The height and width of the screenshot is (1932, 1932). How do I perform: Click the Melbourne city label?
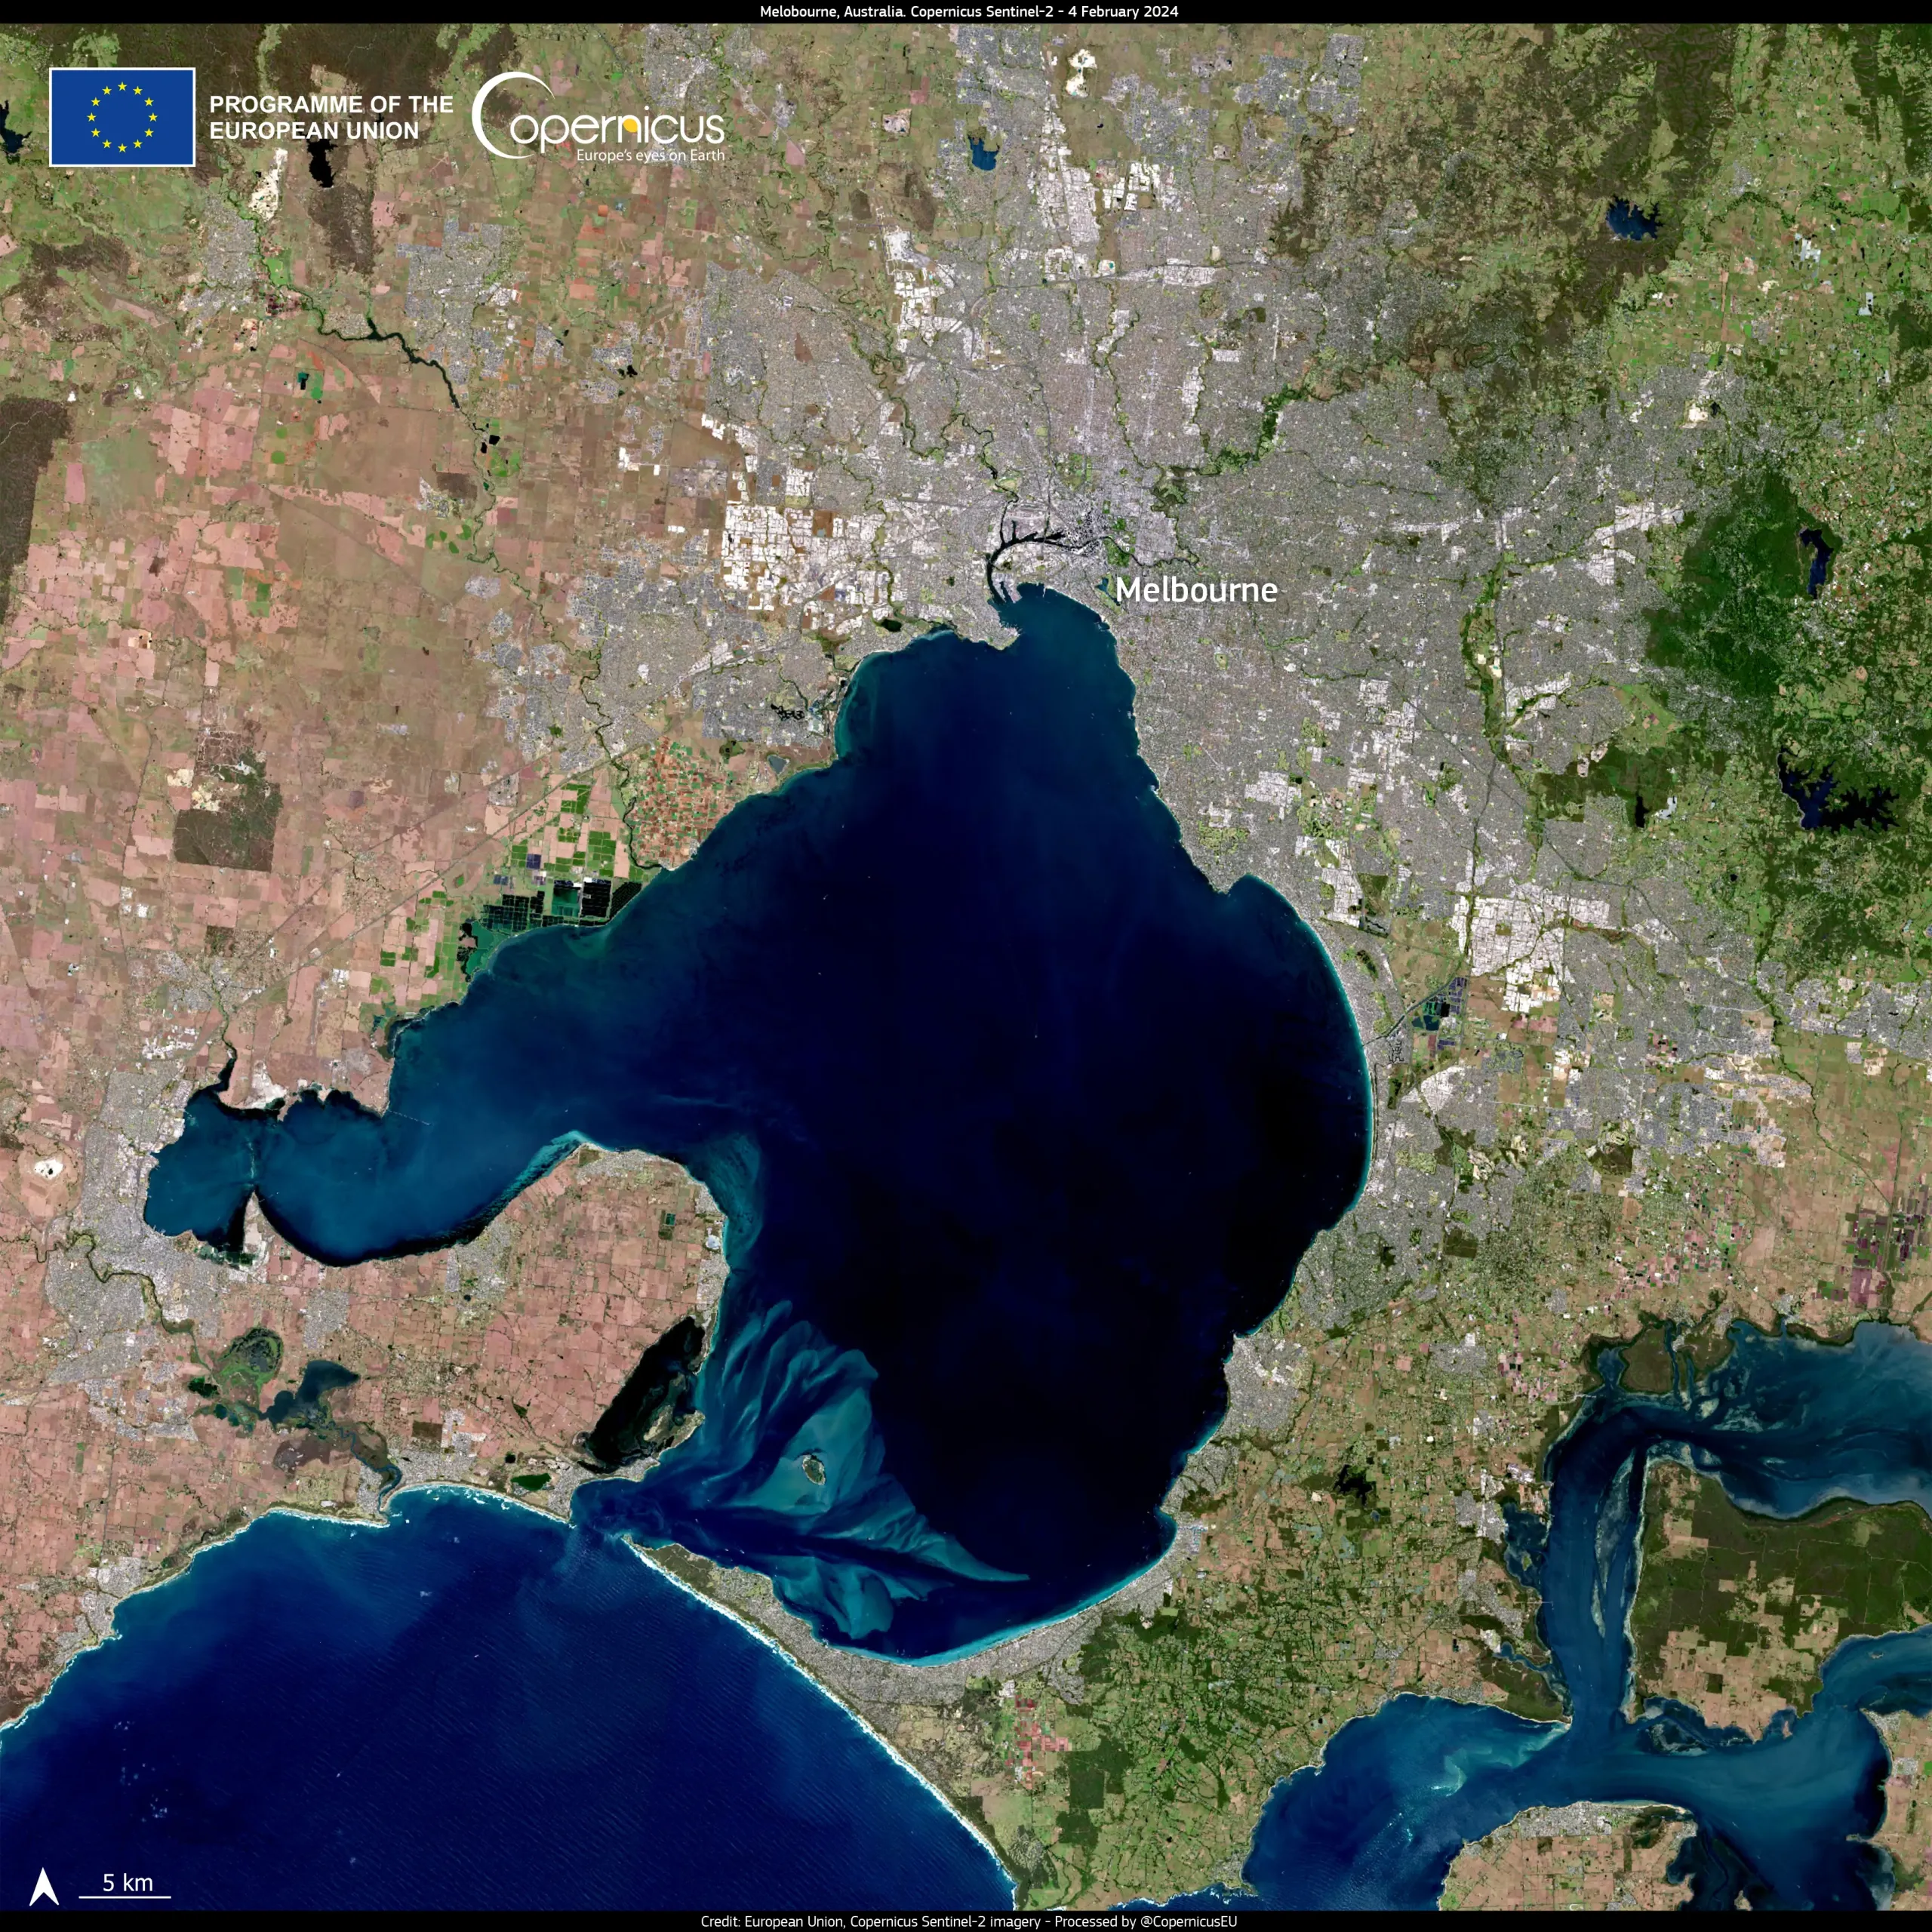click(x=1196, y=592)
